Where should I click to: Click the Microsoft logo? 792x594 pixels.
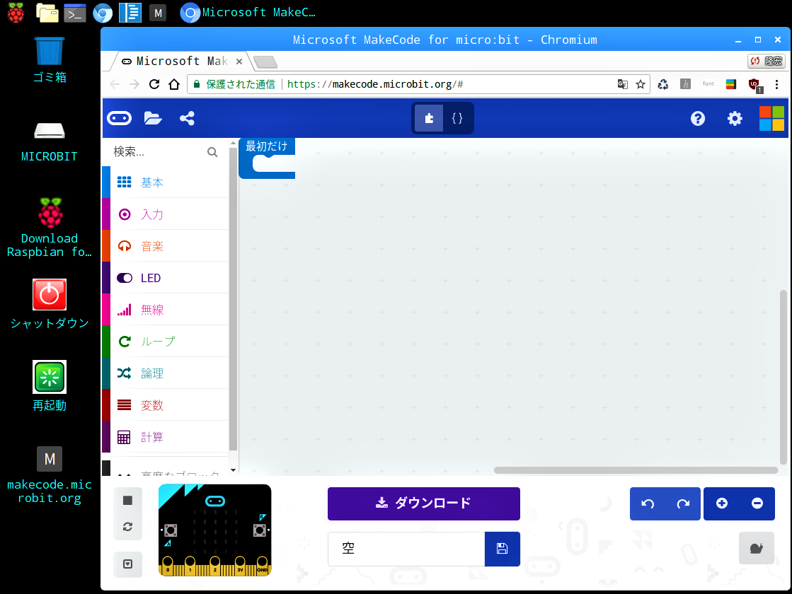click(771, 118)
